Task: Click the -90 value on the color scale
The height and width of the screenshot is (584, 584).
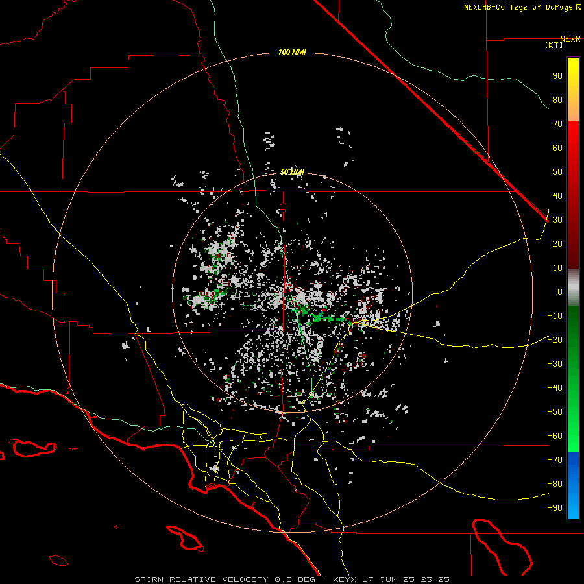Action: coord(555,508)
